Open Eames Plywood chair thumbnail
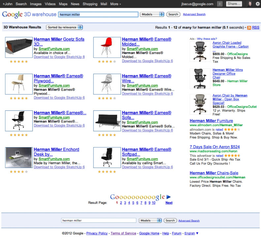 19,84
